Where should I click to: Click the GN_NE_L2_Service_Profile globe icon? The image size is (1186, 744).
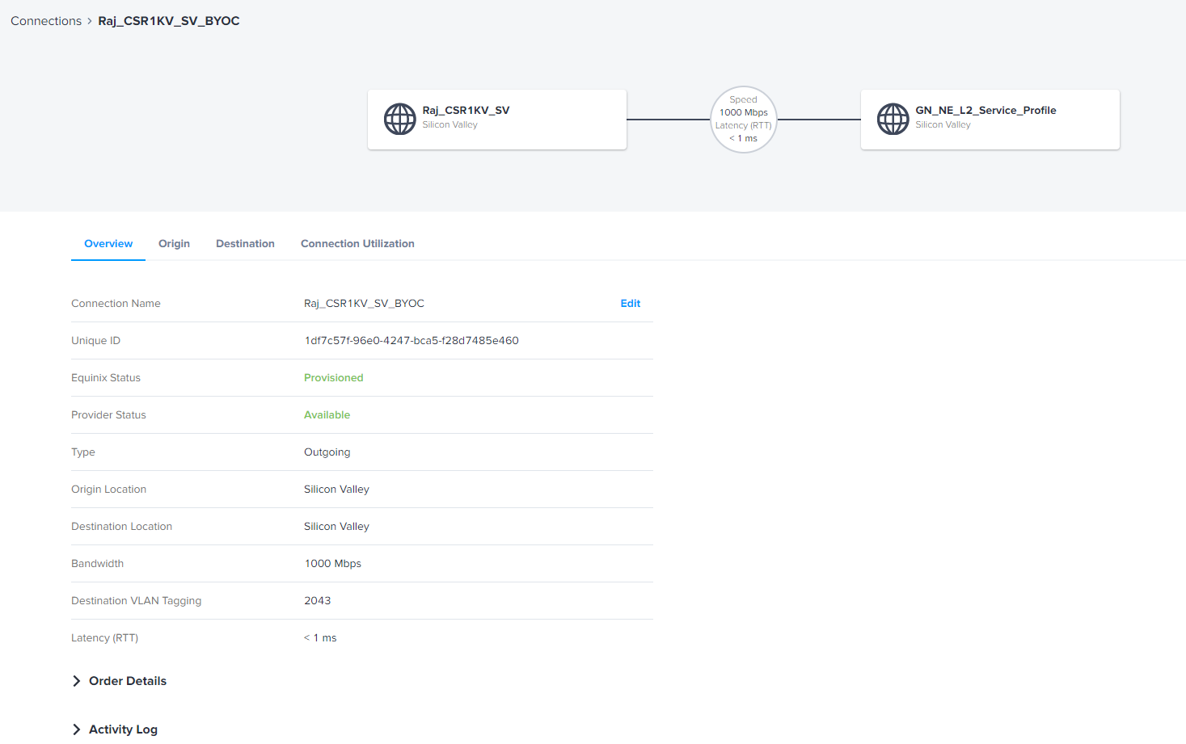[893, 120]
